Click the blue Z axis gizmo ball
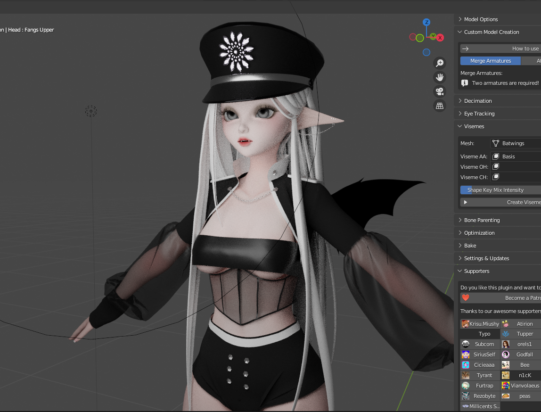 click(x=426, y=22)
